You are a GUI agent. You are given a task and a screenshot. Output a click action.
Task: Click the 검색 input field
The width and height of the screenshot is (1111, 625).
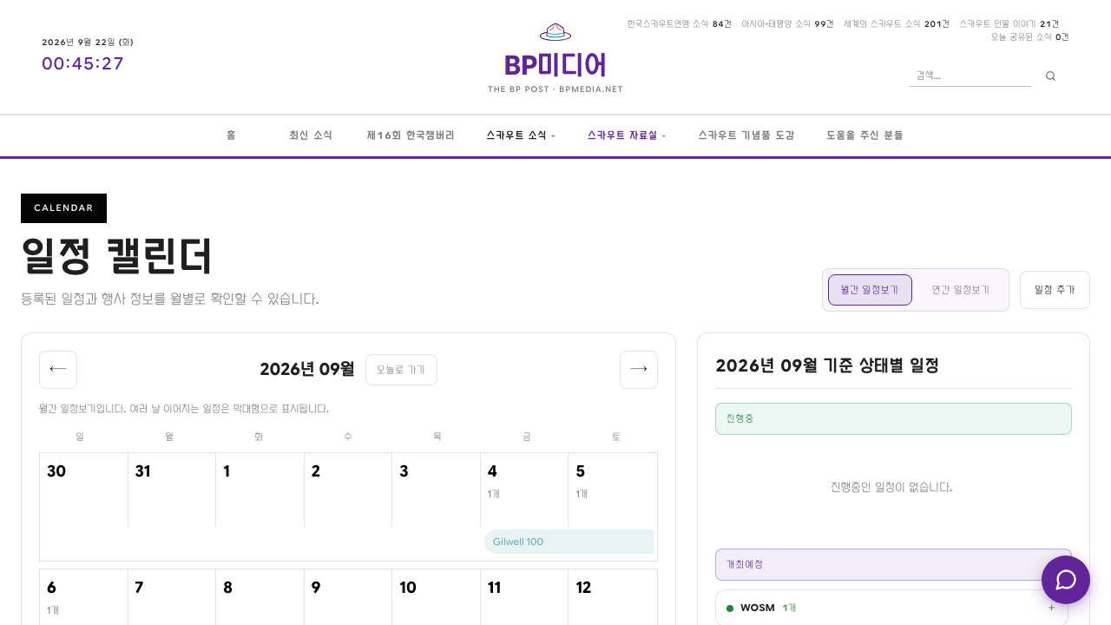coord(970,76)
